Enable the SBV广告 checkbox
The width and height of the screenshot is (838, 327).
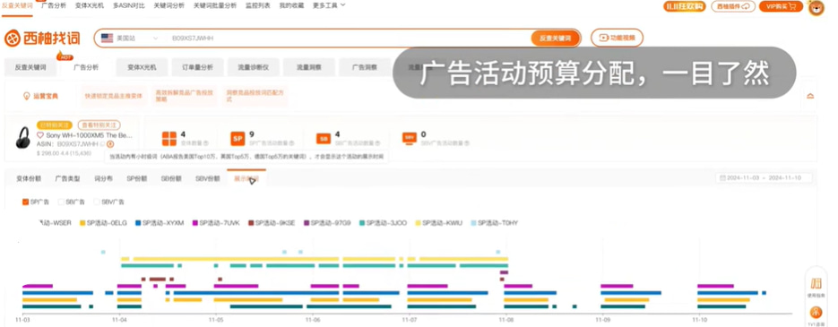(98, 202)
